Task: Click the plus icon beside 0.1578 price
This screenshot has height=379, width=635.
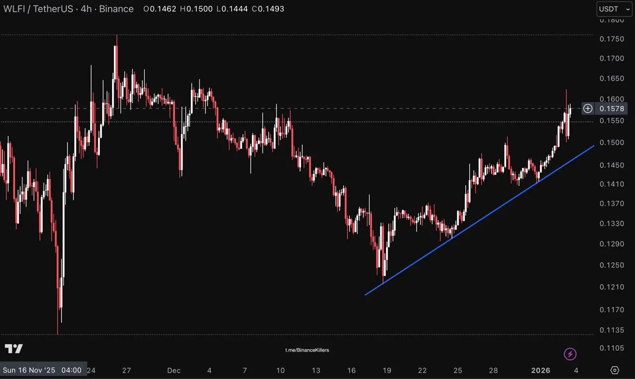Action: 588,108
